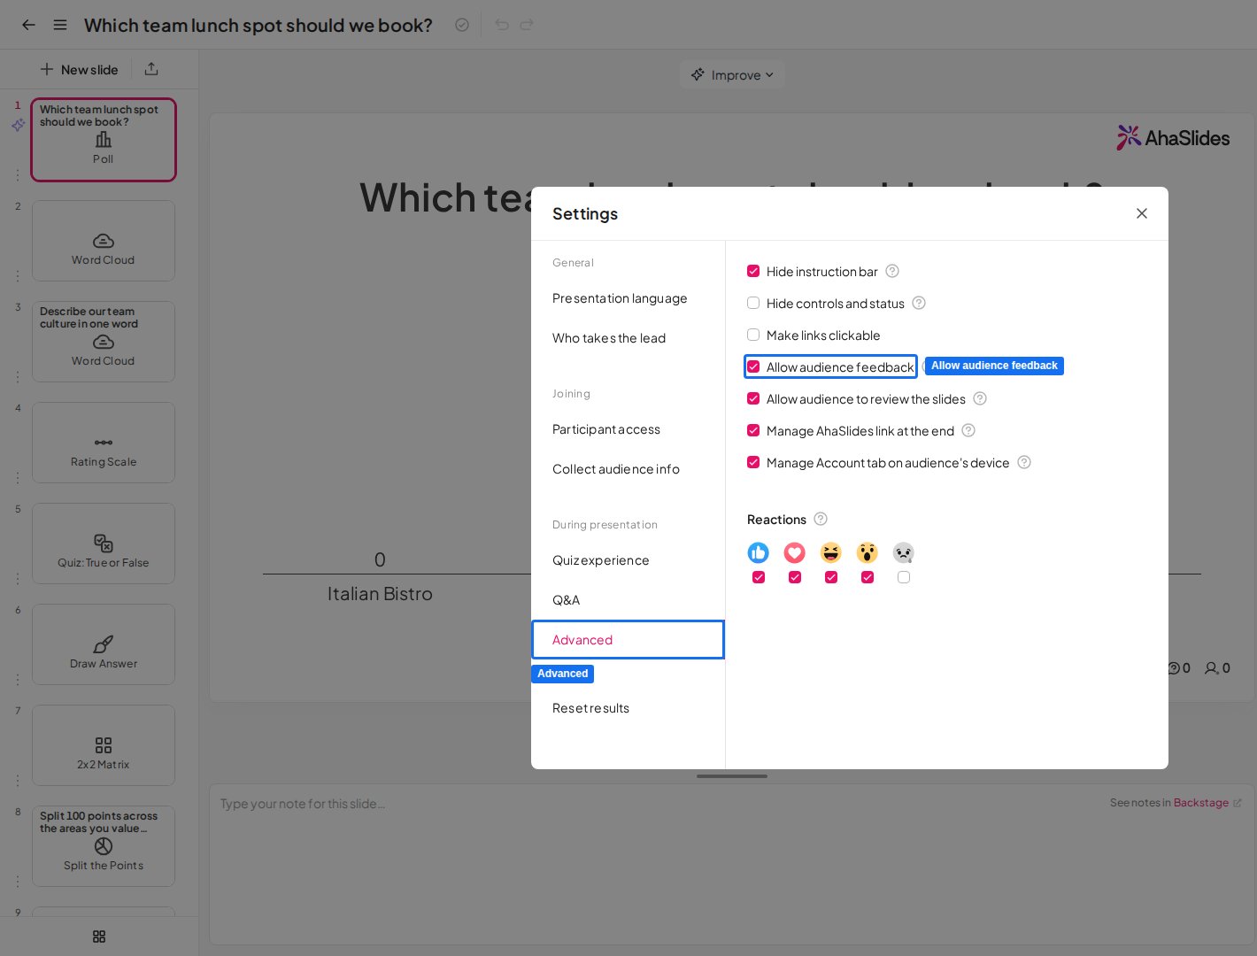Select Collect audience info section
The width and height of the screenshot is (1257, 956).
pyautogui.click(x=628, y=469)
